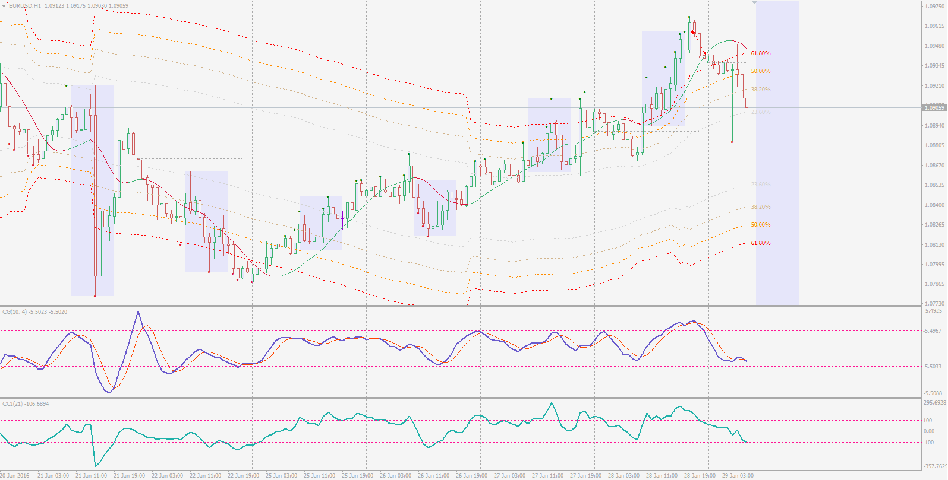Click the 21 Jan 11:00 time label
Image resolution: width=948 pixels, height=480 pixels.
tap(91, 476)
